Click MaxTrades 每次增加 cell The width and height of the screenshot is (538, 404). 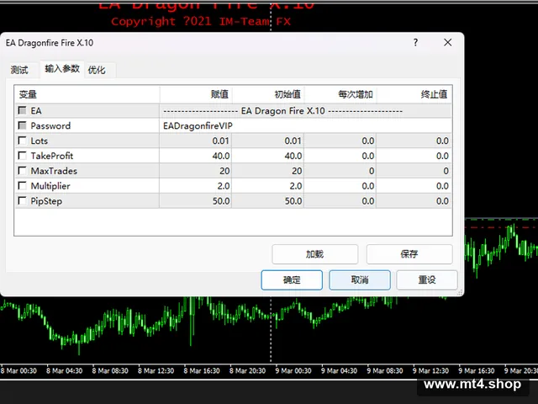340,171
